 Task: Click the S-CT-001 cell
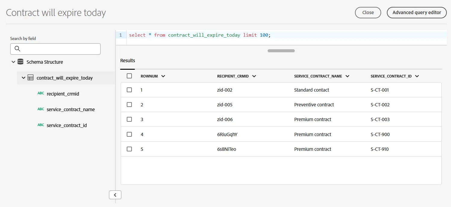tap(380, 90)
